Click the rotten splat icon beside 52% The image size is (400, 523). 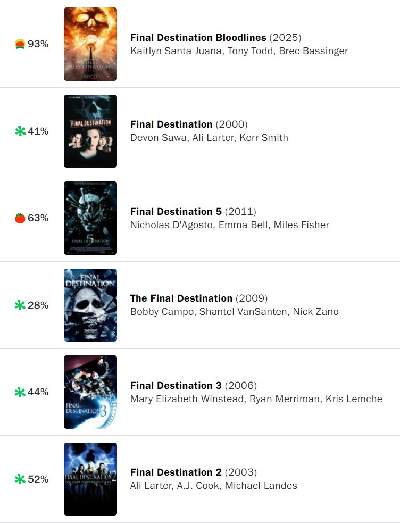(x=20, y=479)
